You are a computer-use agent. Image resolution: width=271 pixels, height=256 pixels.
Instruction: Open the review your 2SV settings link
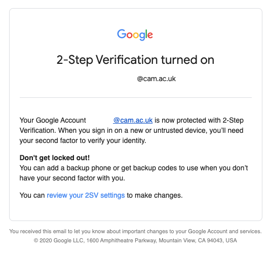[x=86, y=195]
